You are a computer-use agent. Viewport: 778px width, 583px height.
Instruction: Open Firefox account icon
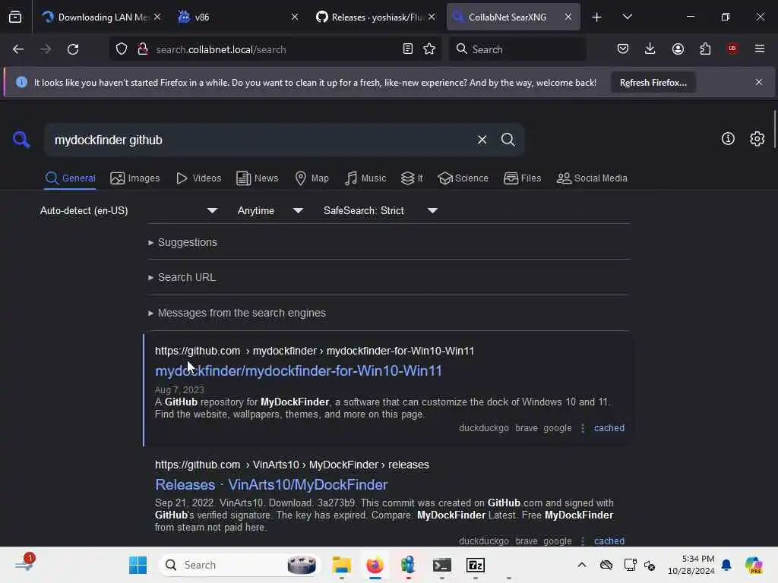(x=678, y=49)
